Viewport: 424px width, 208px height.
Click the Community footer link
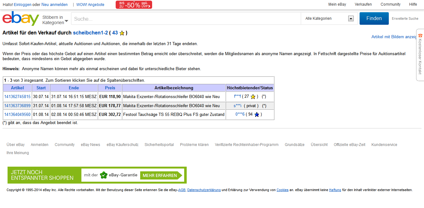pyautogui.click(x=65, y=145)
